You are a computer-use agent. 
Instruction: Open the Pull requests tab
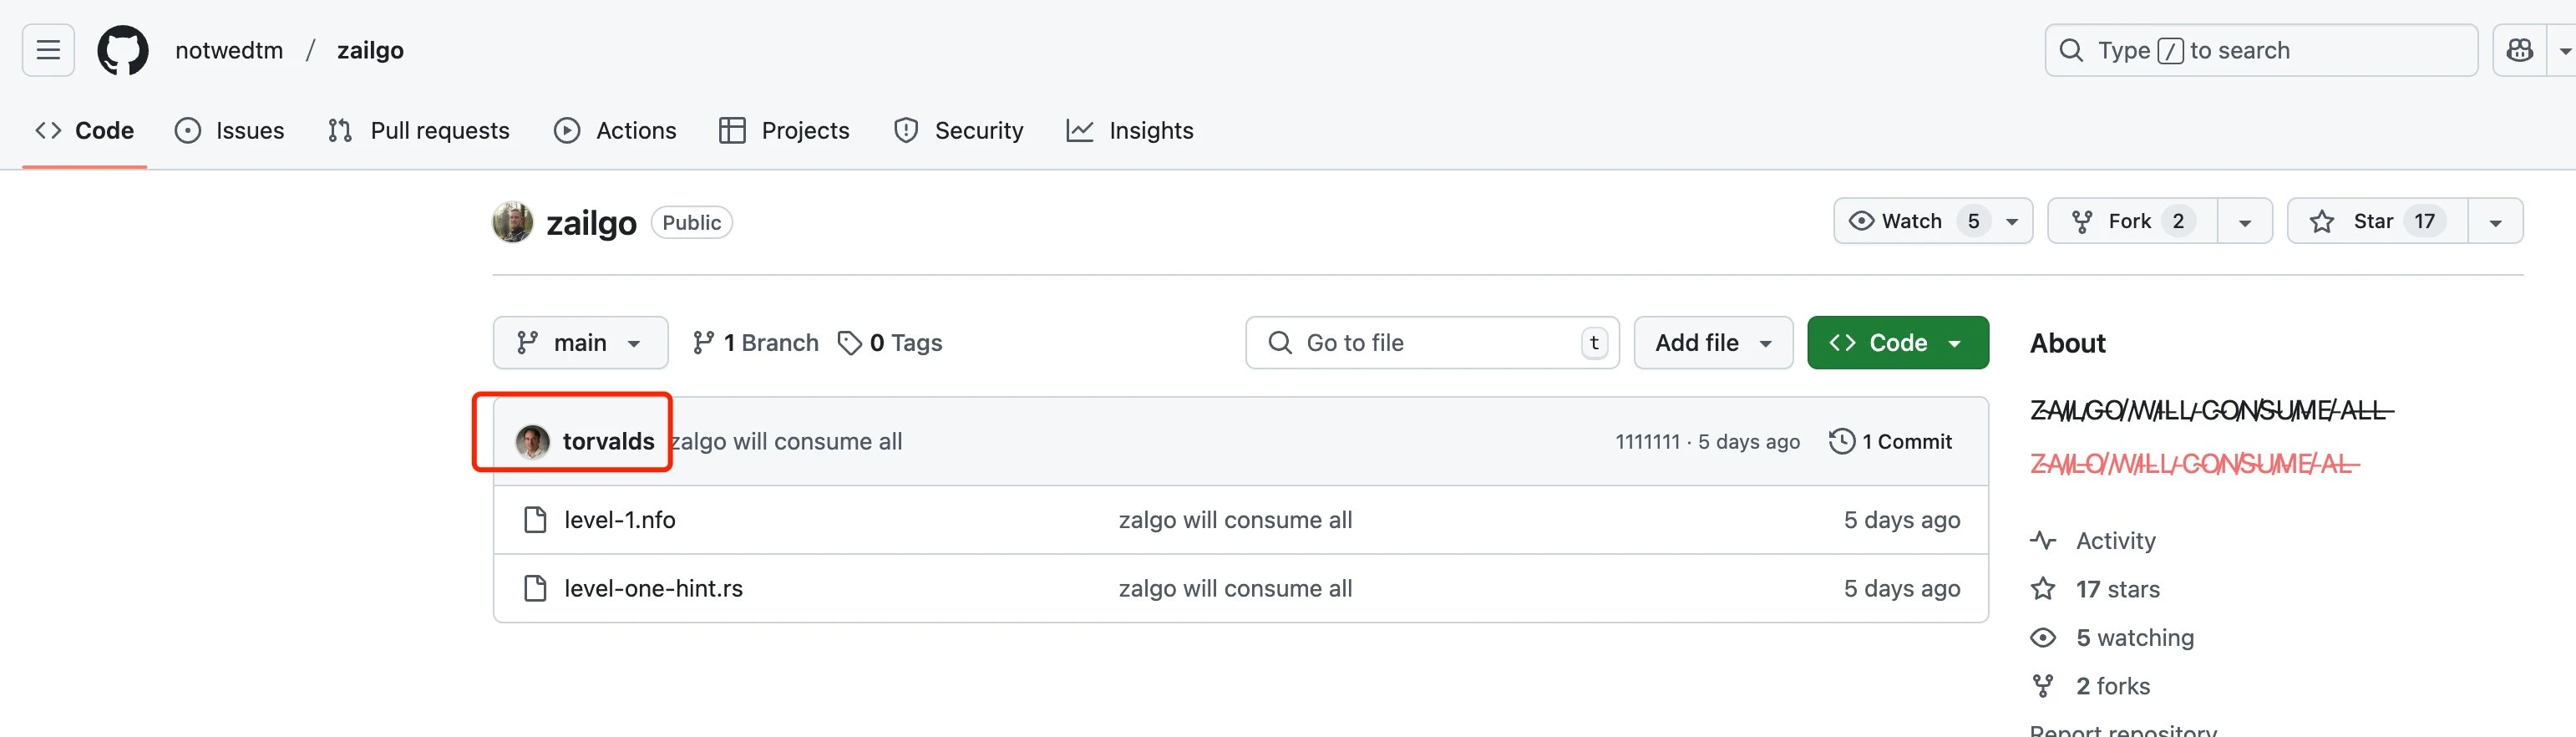[419, 131]
